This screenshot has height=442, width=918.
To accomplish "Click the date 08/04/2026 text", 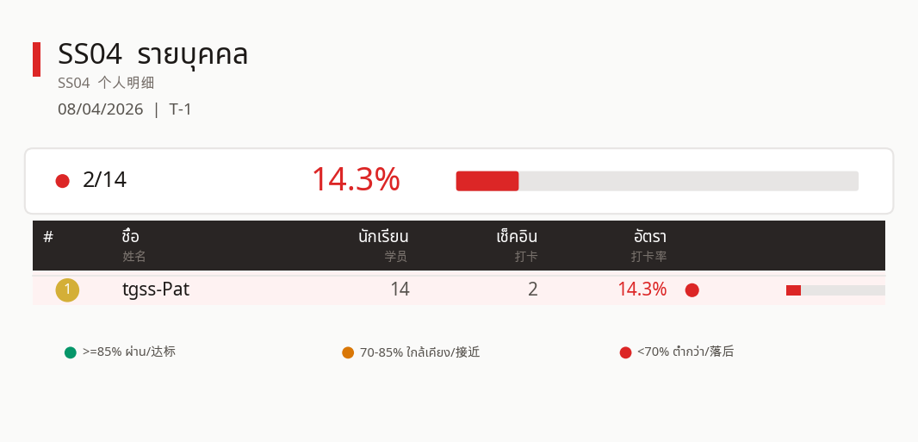I will pos(101,109).
